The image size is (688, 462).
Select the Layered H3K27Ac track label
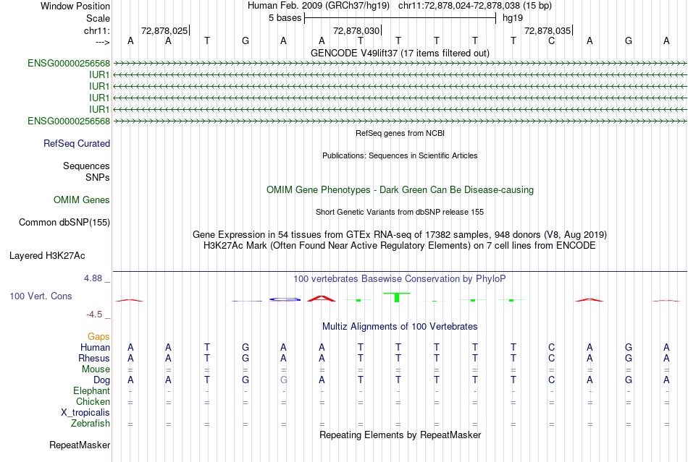(47, 256)
